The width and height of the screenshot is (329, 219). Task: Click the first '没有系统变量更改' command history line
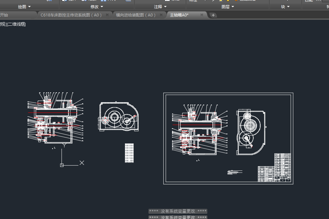[x=178, y=211]
